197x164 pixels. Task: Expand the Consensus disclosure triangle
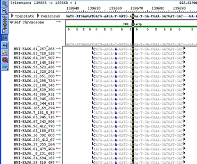click(x=38, y=16)
